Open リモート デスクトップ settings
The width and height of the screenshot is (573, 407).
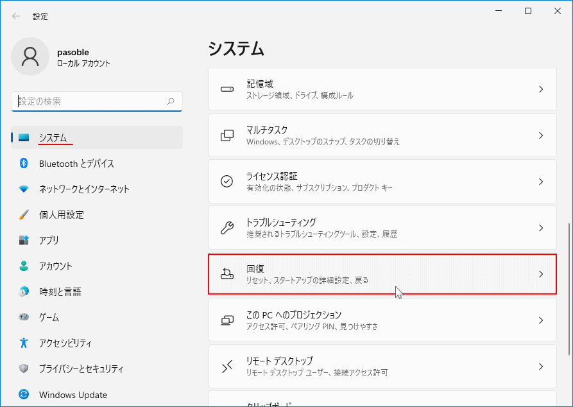382,367
